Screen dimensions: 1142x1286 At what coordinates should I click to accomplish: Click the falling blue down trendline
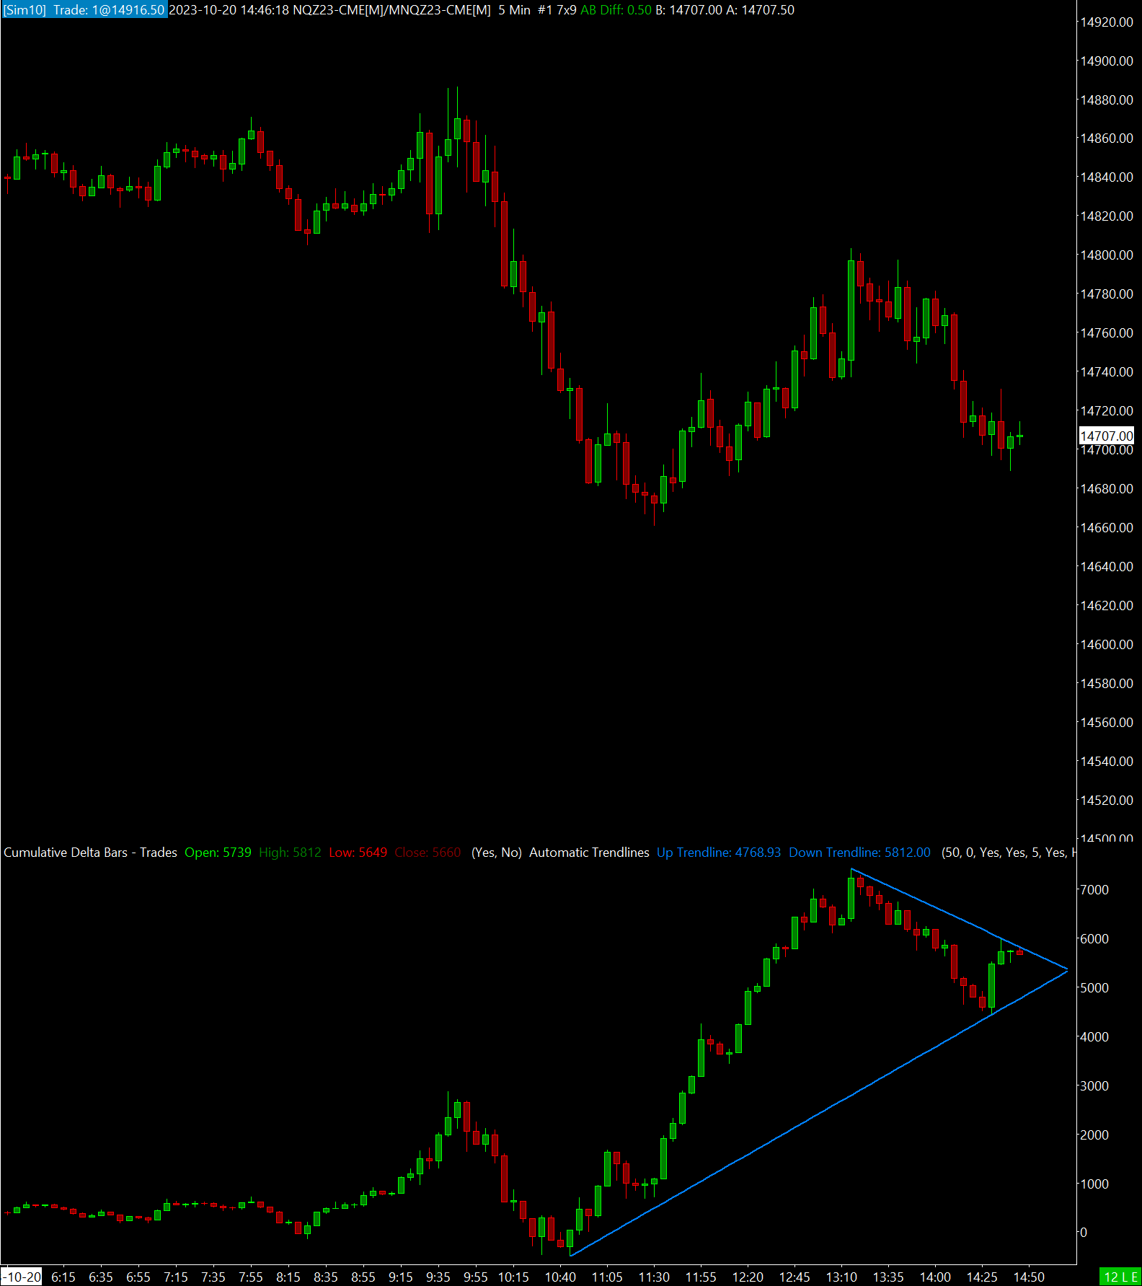point(959,919)
